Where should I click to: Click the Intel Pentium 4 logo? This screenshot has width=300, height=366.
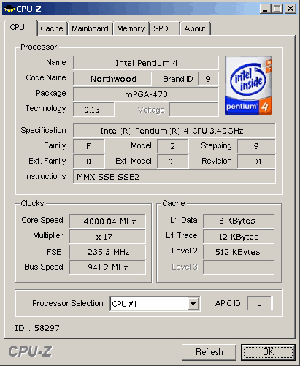(248, 85)
